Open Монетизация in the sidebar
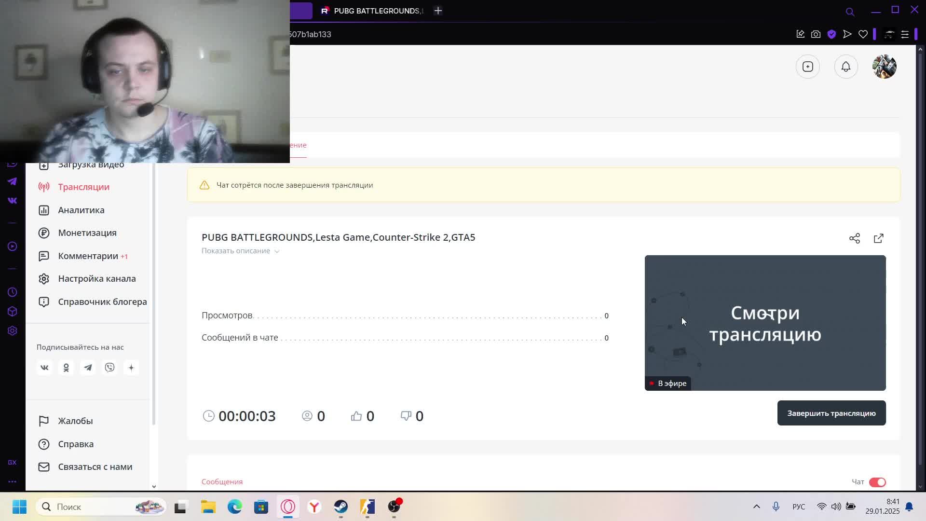 [x=87, y=233]
